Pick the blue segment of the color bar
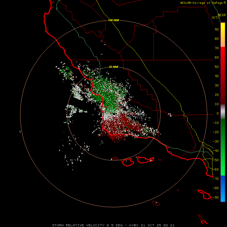The width and height of the screenshot is (227, 227). tap(223, 188)
